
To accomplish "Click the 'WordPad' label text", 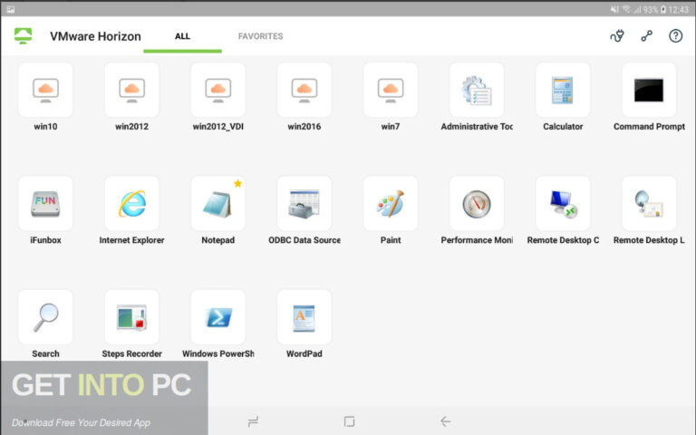I will point(304,353).
